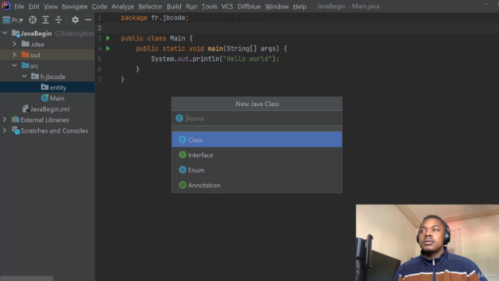The height and width of the screenshot is (281, 499).
Task: Collapse the fr.jbcode package
Action: (24, 76)
